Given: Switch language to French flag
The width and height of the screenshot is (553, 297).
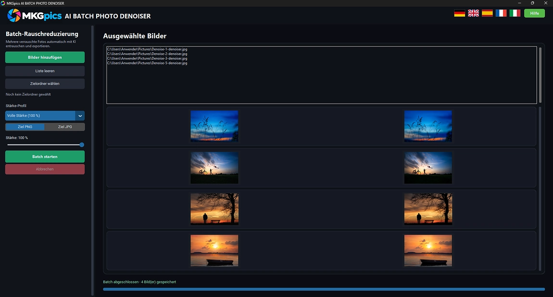Looking at the screenshot, I should 501,13.
